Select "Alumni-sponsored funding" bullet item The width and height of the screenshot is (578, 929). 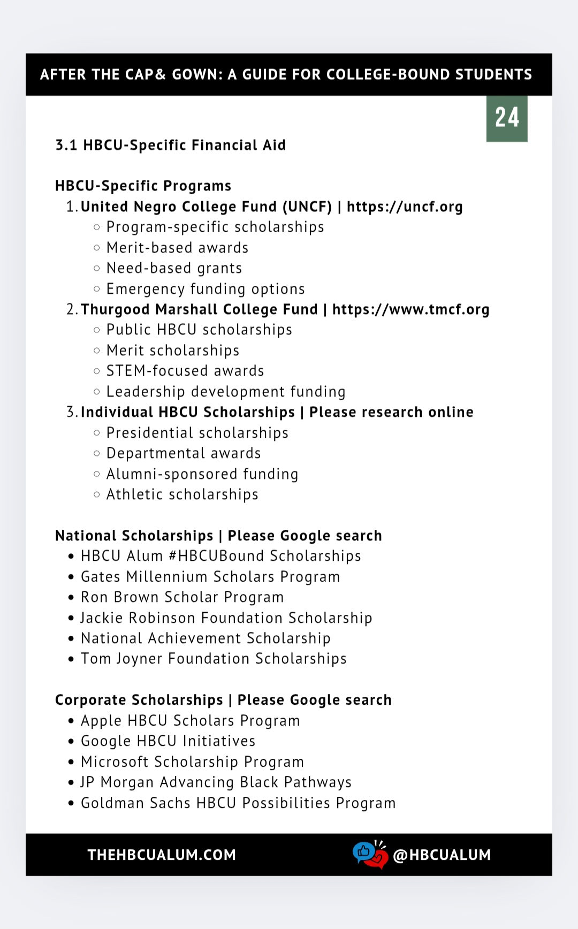[x=202, y=474]
